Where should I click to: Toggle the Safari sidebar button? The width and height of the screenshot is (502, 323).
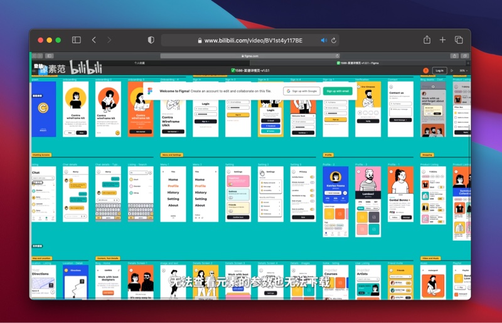click(76, 40)
